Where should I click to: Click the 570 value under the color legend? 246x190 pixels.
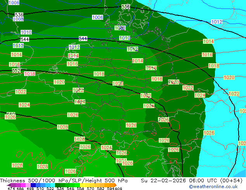click(90, 188)
